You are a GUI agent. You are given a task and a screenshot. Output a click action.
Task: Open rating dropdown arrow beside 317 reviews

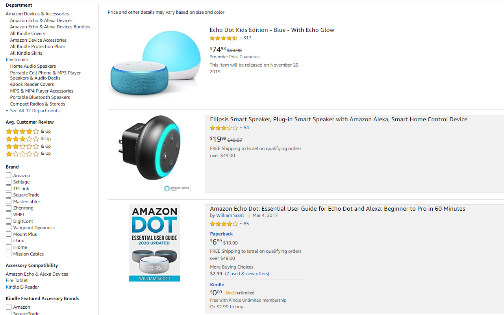click(241, 38)
